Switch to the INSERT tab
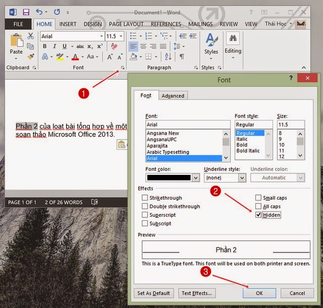 (x=68, y=24)
